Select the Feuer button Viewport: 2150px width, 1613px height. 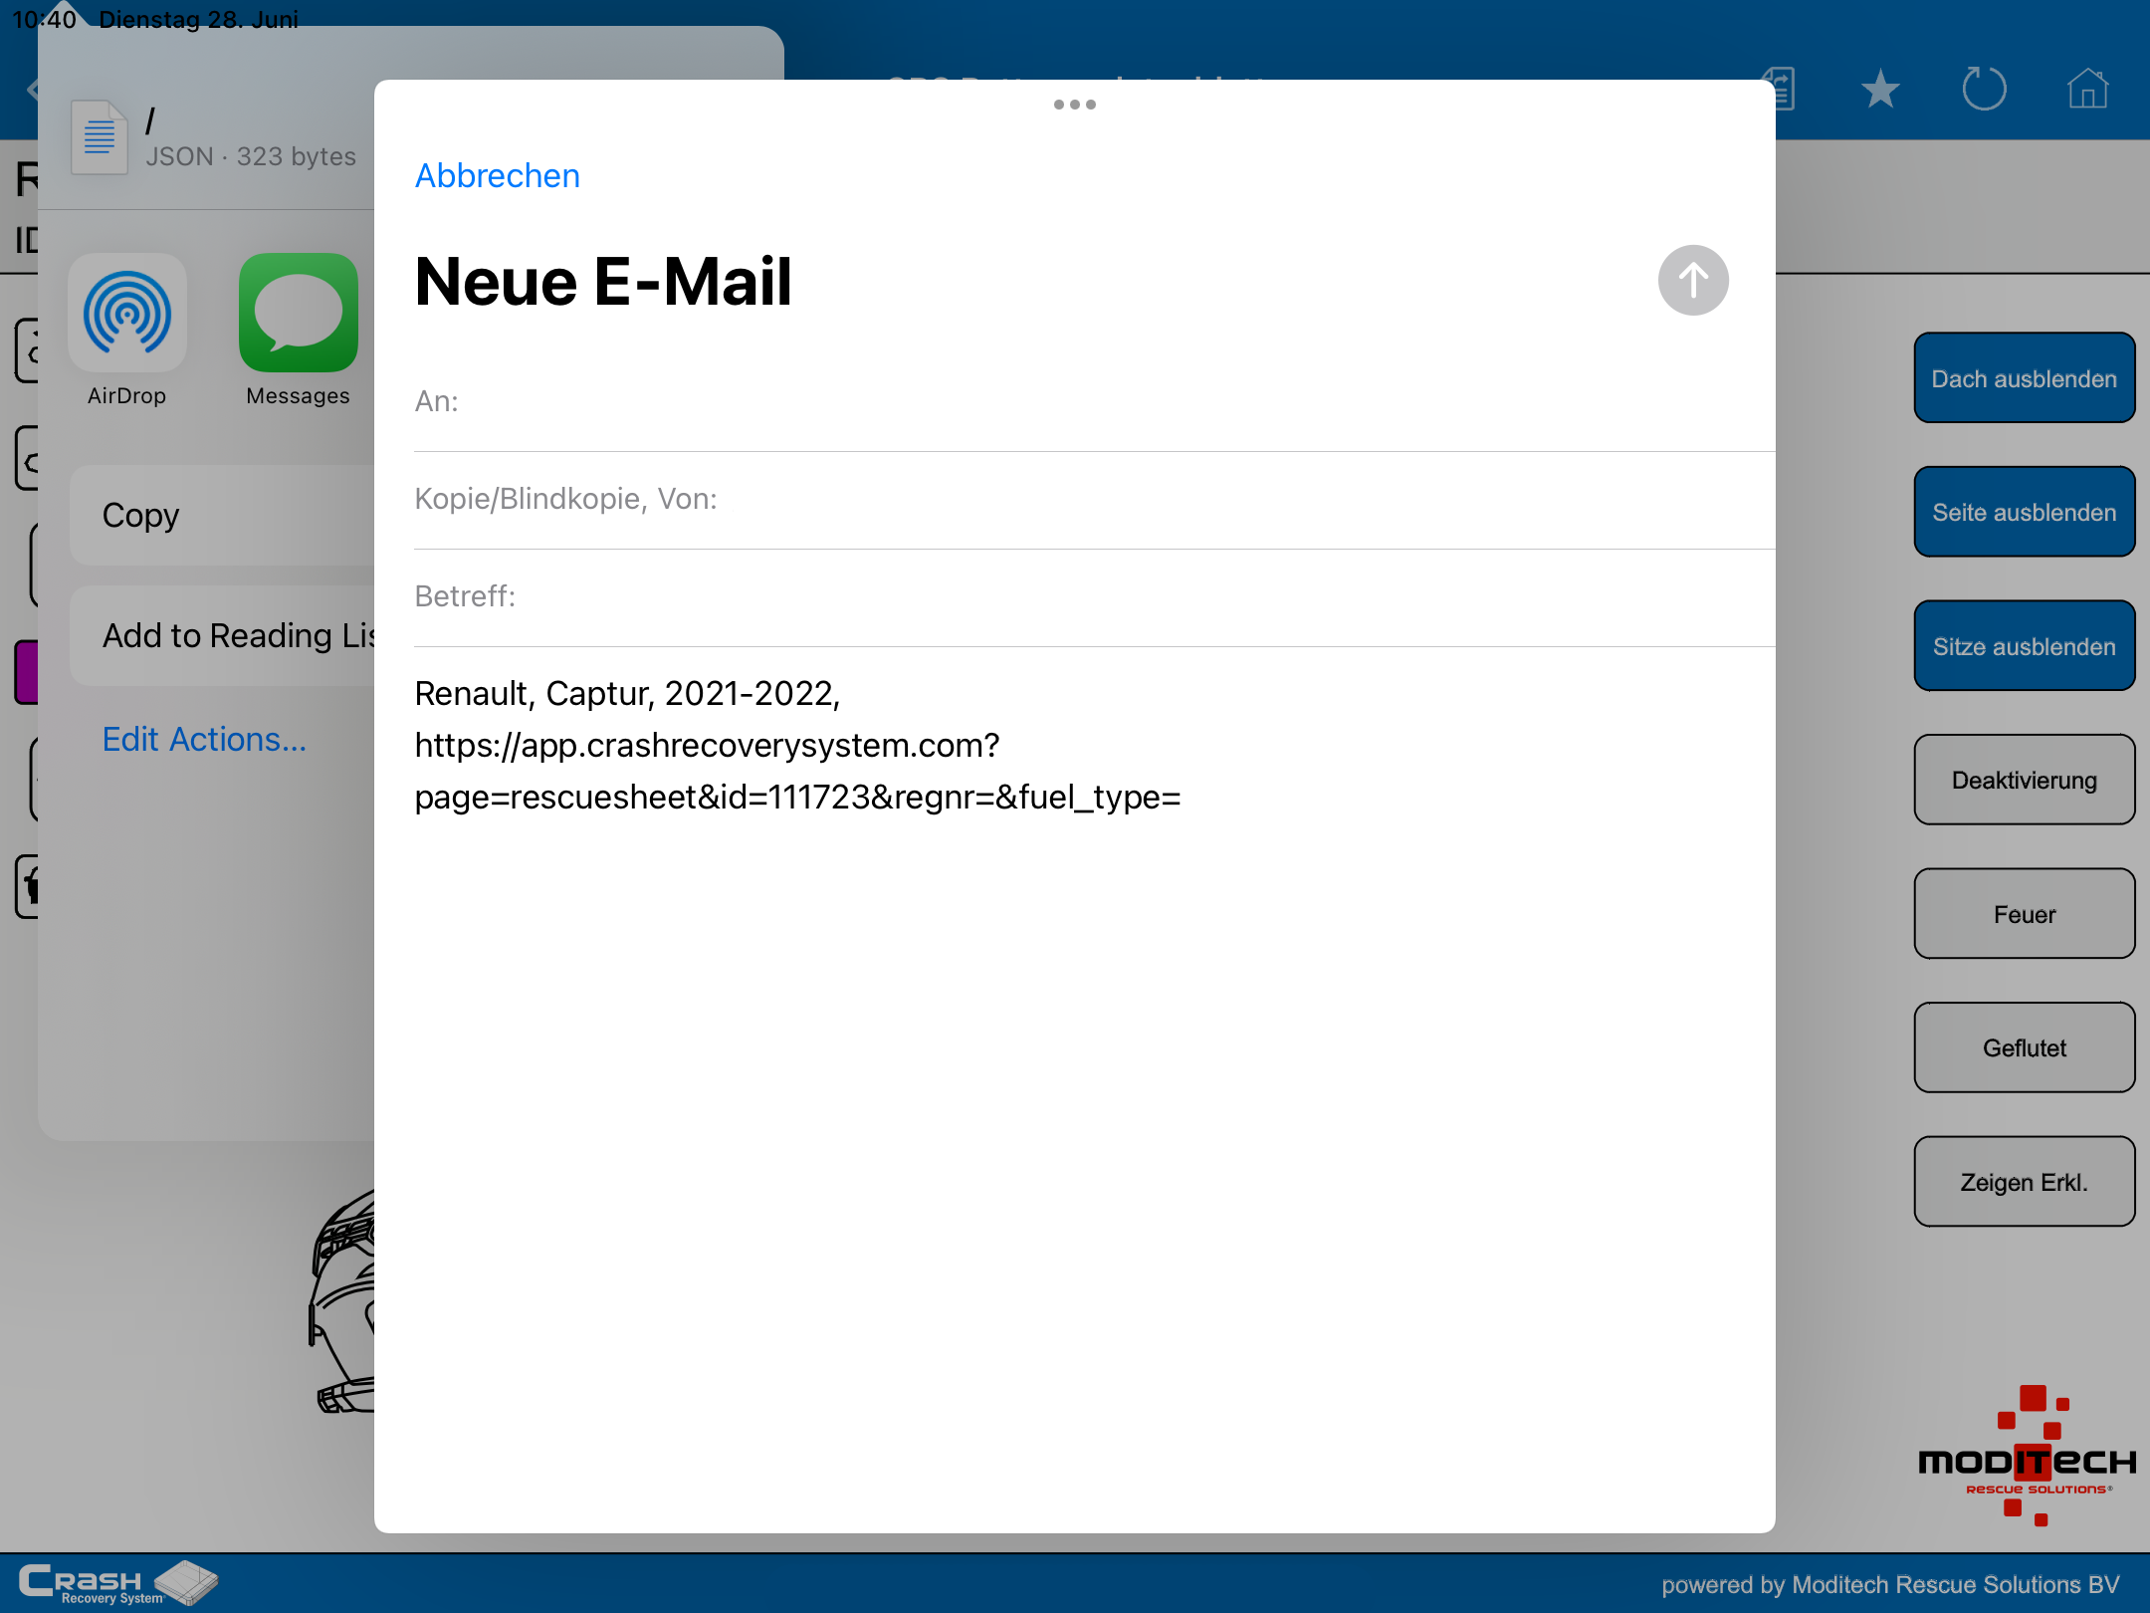pos(2024,914)
